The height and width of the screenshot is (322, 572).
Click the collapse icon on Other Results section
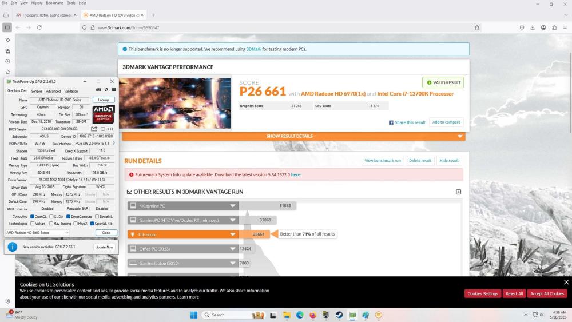coord(459,192)
